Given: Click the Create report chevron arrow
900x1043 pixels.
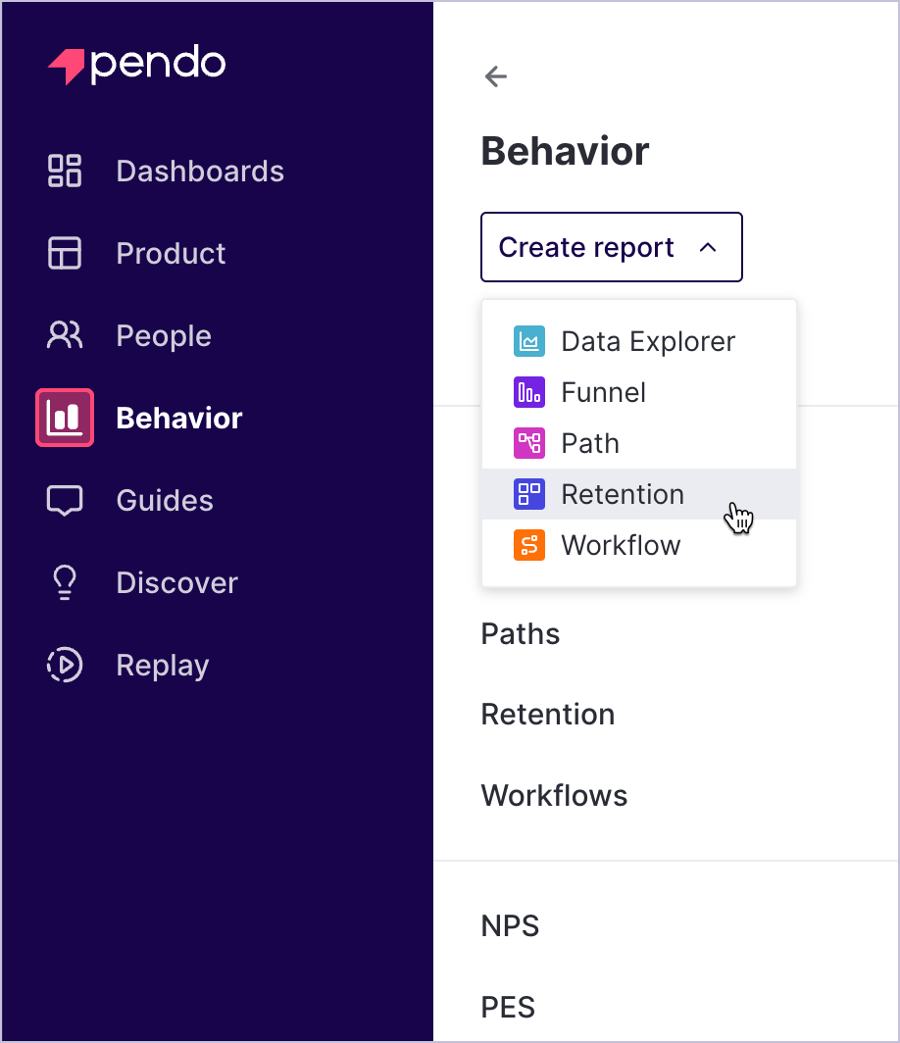Looking at the screenshot, I should point(709,247).
